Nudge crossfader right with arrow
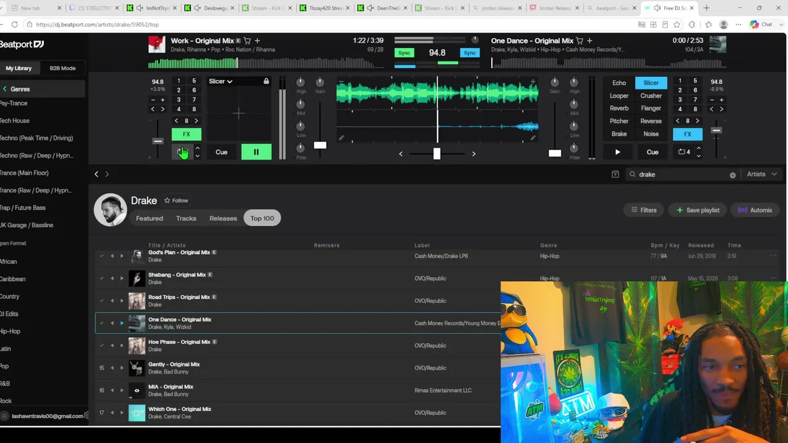This screenshot has height=443, width=788. coord(473,154)
